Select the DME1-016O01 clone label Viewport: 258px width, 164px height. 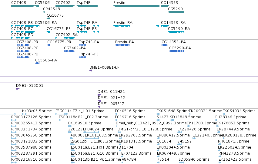30,86
